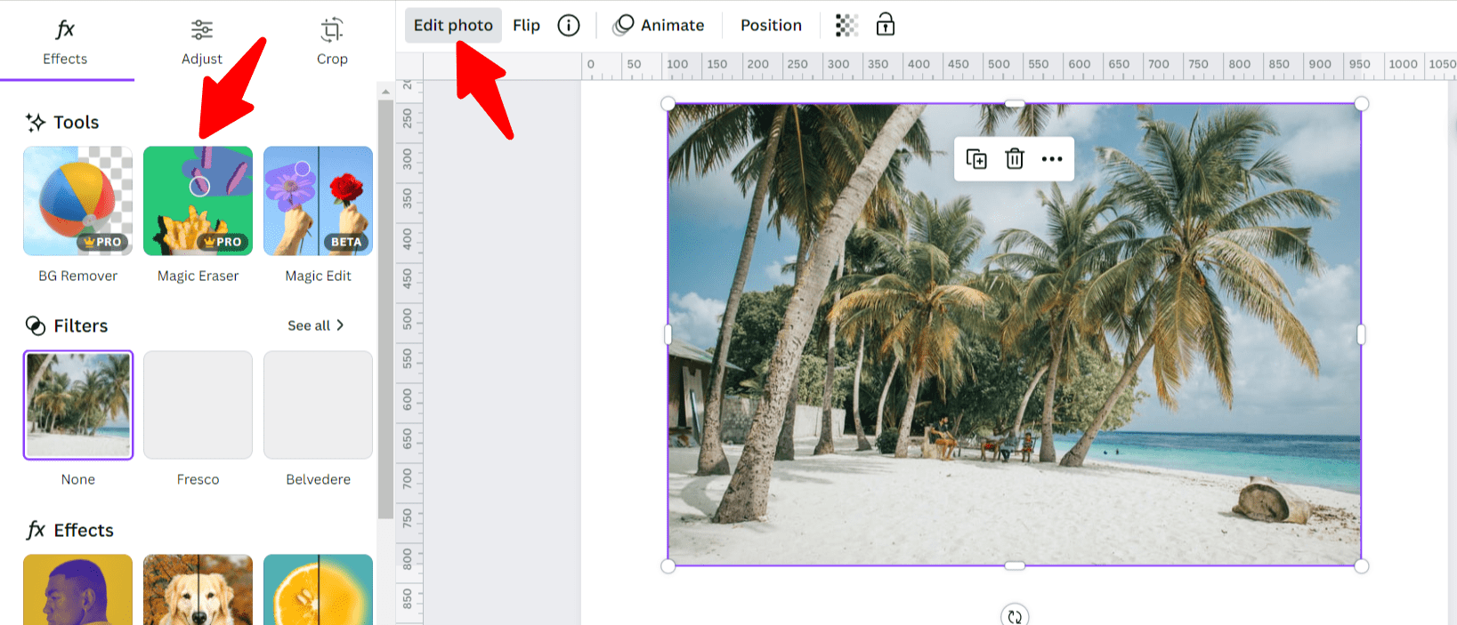Open the Crop tab
1457x625 pixels.
(332, 43)
